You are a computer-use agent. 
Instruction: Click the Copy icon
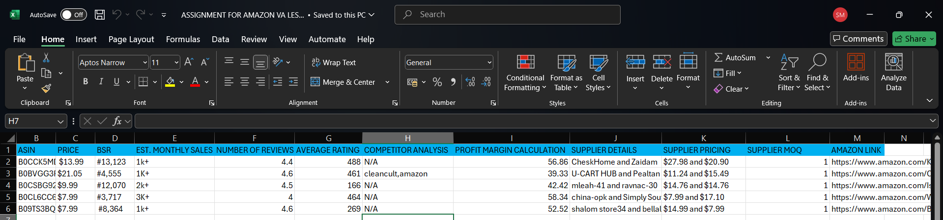click(x=46, y=73)
